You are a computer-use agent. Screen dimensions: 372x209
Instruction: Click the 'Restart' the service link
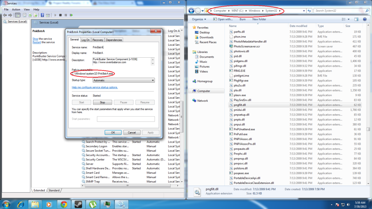click(x=36, y=42)
